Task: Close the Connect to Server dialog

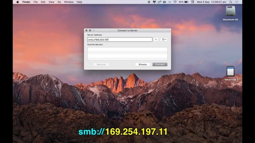Action: coord(86,31)
